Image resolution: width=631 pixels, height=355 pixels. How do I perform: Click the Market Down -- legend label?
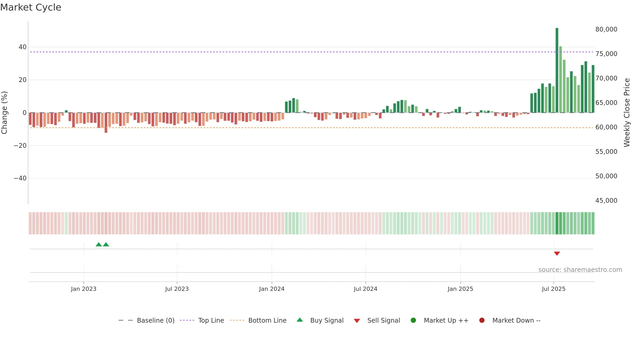pyautogui.click(x=516, y=320)
